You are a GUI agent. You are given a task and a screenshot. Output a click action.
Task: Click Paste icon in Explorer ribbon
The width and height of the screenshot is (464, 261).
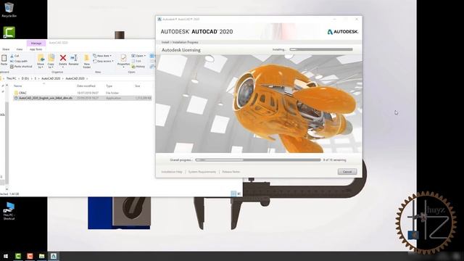point(4,58)
